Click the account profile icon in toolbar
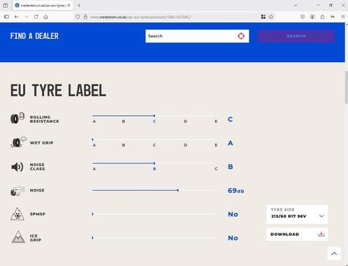 [x=312, y=17]
